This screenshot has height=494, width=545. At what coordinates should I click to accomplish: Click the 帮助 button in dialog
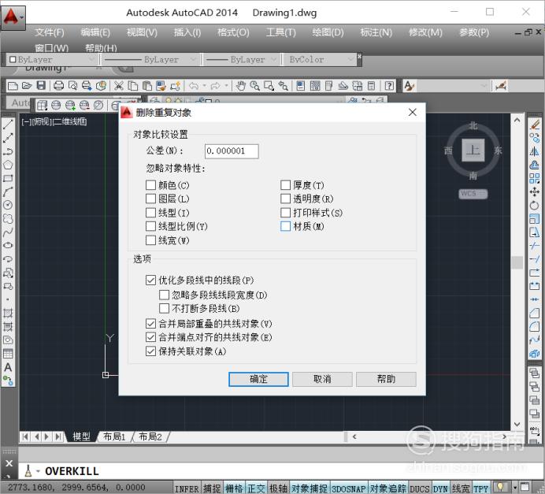click(x=386, y=379)
